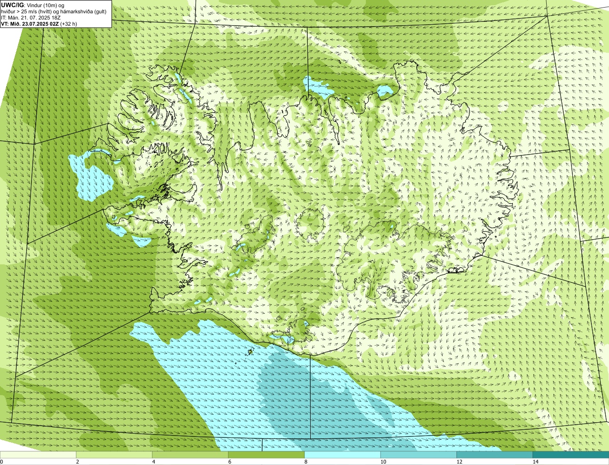Click the legend tick label '0'
The height and width of the screenshot is (465, 609).
pos(1,462)
